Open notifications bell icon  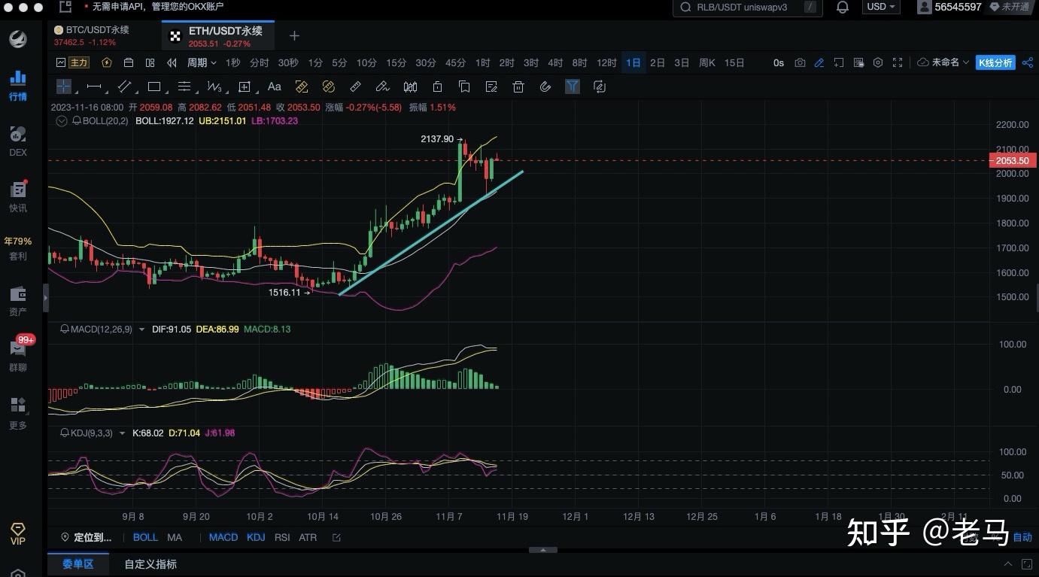click(843, 7)
